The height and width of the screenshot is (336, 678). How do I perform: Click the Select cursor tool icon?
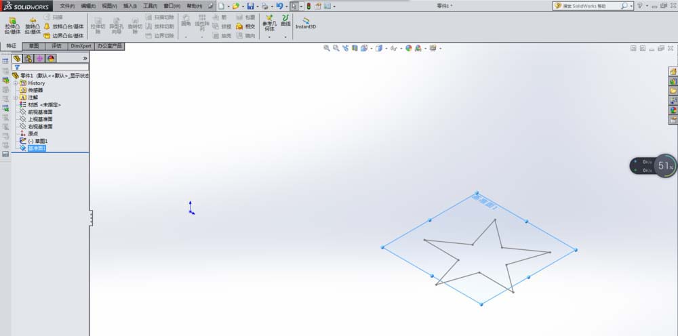point(294,6)
